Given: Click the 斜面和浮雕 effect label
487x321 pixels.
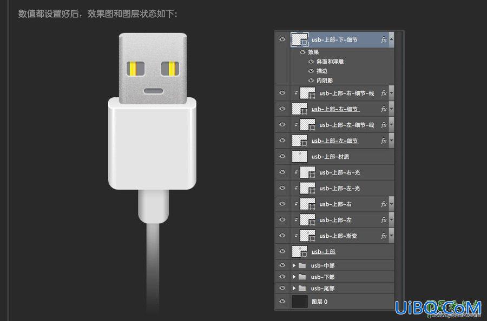Looking at the screenshot, I should pos(330,62).
